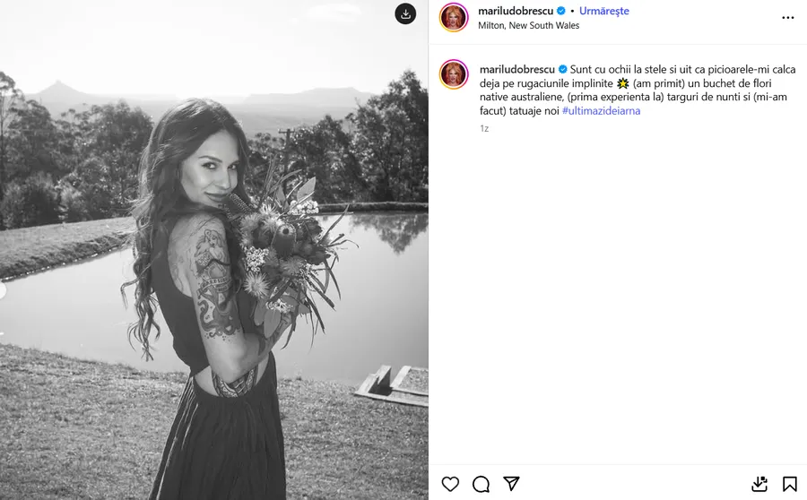
Task: Save the post with the bookmark icon
Action: (x=789, y=484)
